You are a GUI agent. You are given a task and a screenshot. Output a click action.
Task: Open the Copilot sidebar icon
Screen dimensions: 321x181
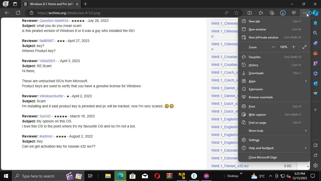click(x=315, y=13)
